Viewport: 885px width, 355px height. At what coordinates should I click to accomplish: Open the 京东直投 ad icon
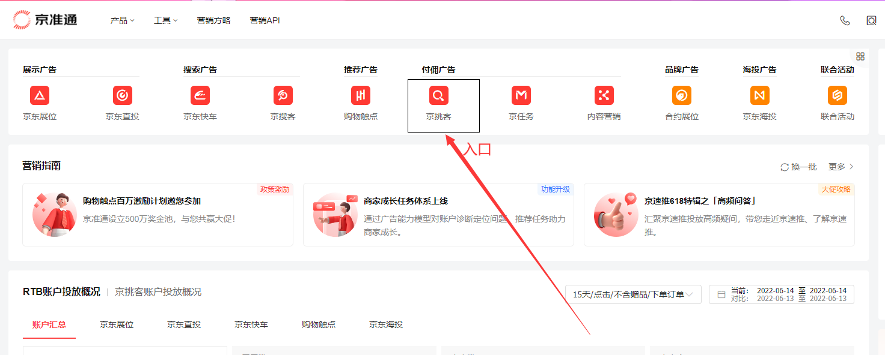tap(123, 95)
